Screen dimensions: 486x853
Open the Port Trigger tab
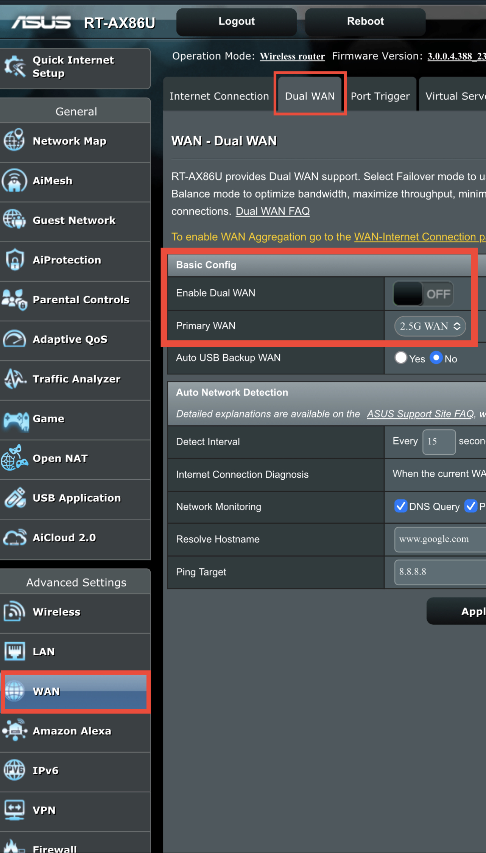[x=380, y=96]
